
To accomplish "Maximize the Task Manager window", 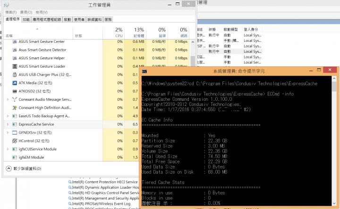I will coord(178,4).
